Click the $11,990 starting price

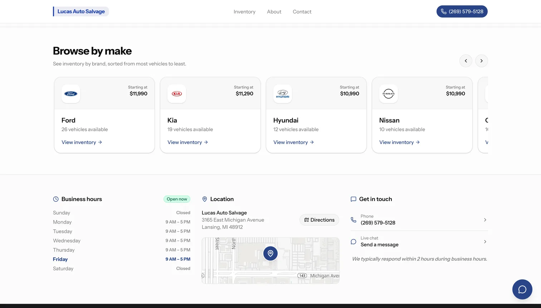pos(138,94)
